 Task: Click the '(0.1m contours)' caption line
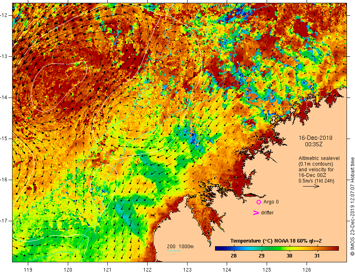[316, 164]
